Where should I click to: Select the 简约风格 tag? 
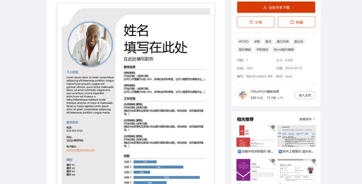[x=283, y=42]
